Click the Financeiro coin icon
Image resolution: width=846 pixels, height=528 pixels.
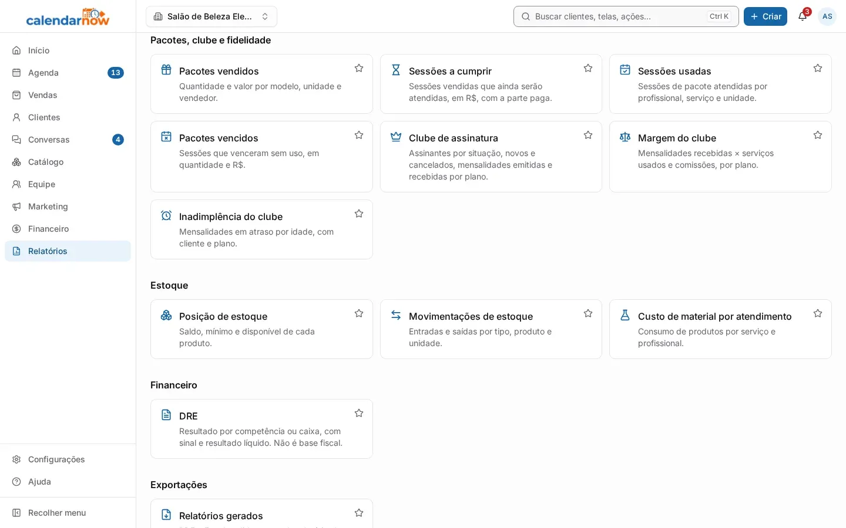(16, 229)
